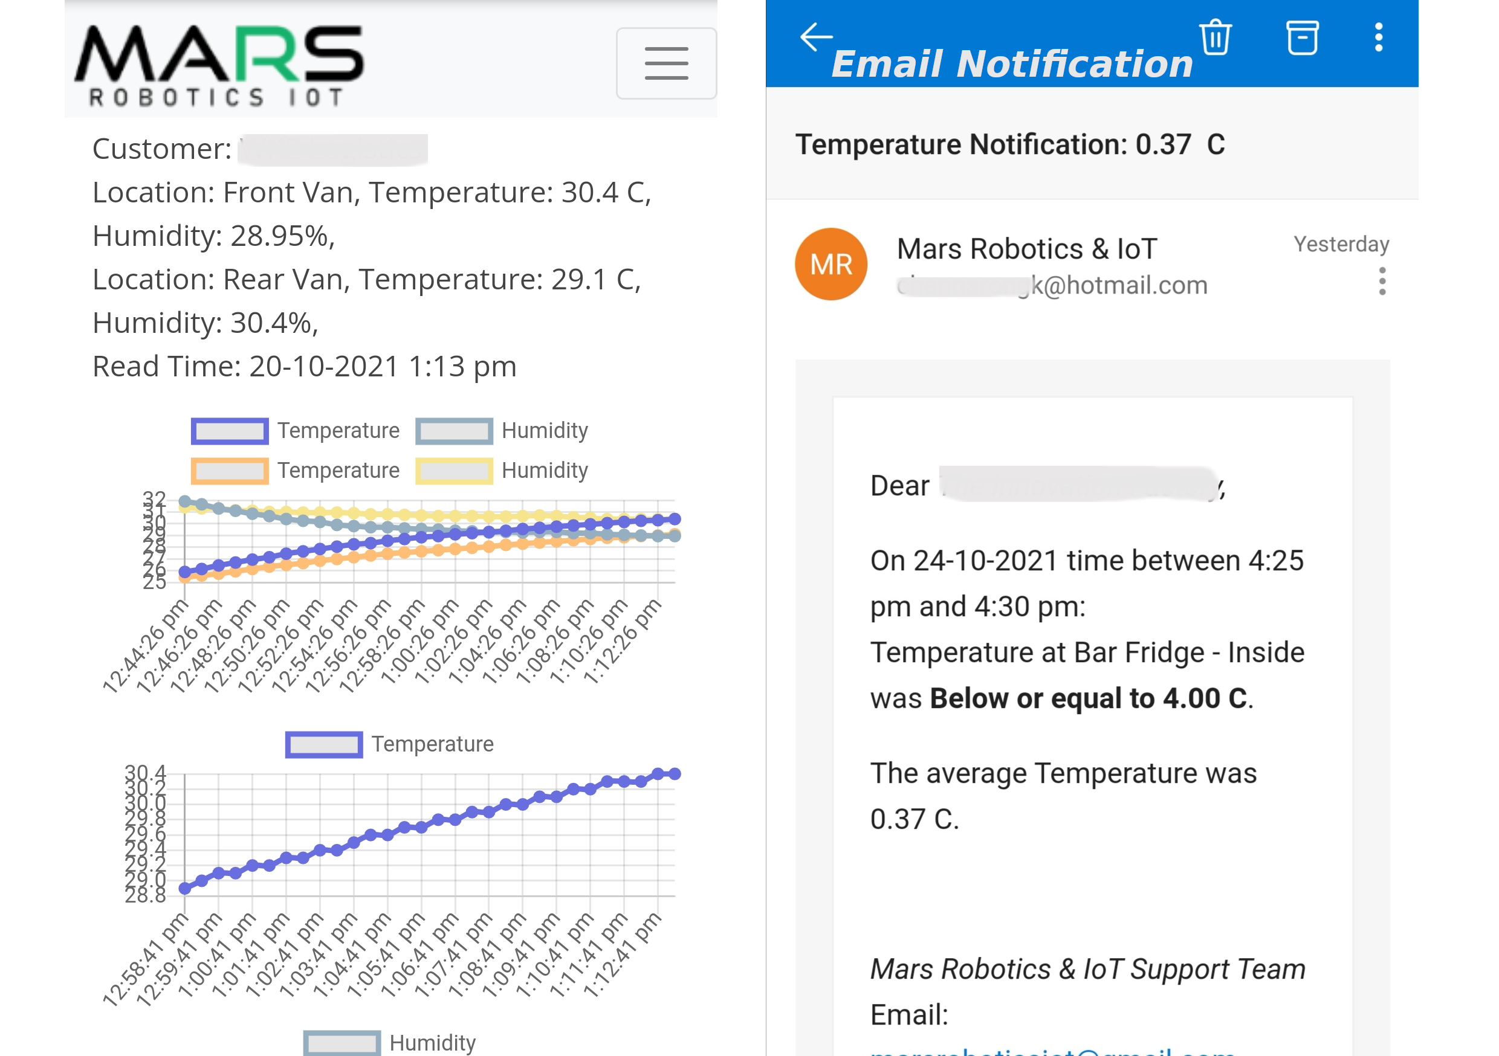Click Location: Front Van reading line
1499x1056 pixels.
372,193
